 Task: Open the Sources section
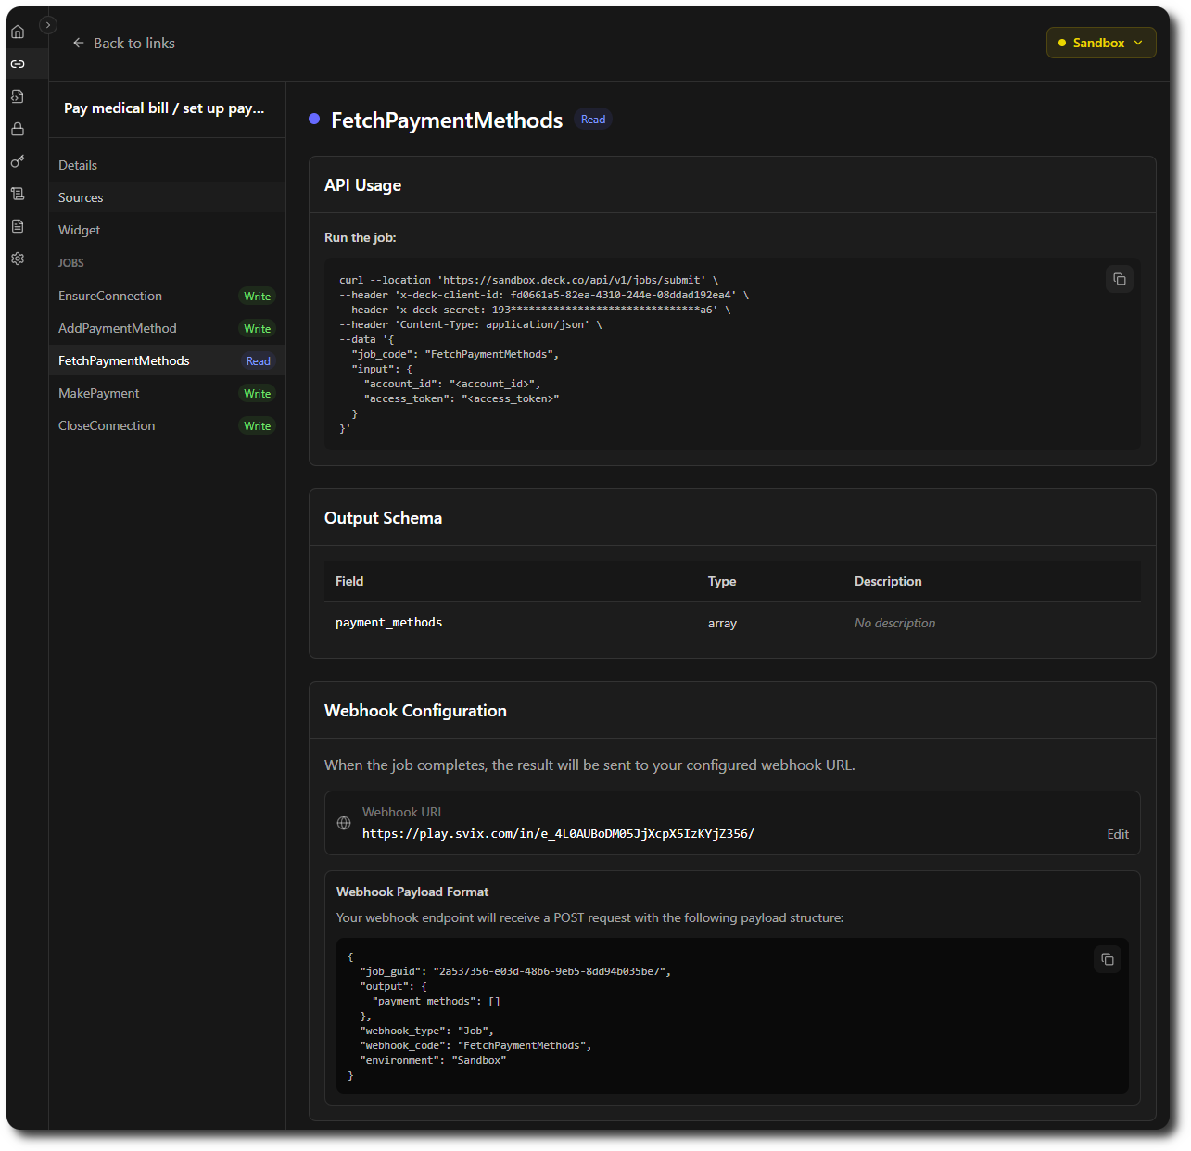pos(167,197)
